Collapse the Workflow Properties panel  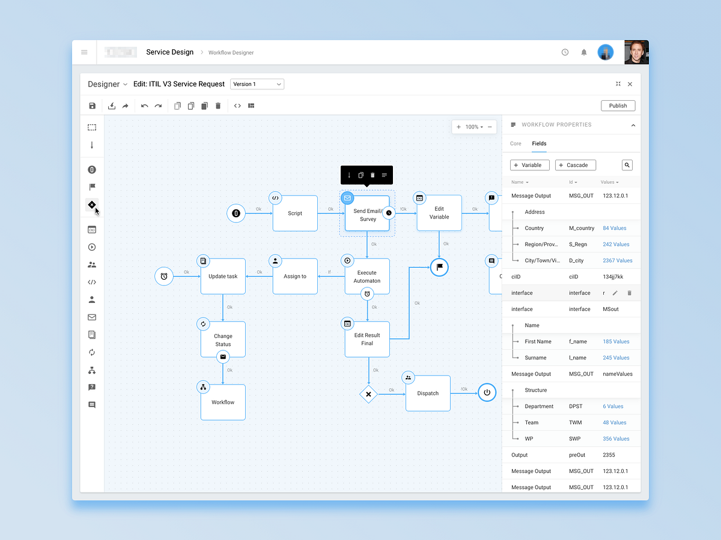pos(633,124)
